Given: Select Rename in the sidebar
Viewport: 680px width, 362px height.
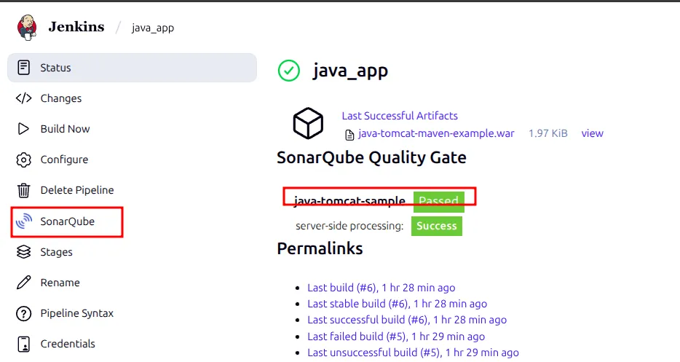Looking at the screenshot, I should click(x=60, y=283).
